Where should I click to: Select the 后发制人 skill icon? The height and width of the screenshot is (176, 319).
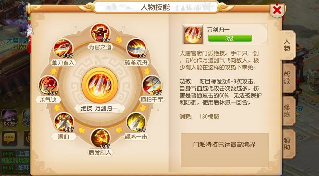(100, 138)
